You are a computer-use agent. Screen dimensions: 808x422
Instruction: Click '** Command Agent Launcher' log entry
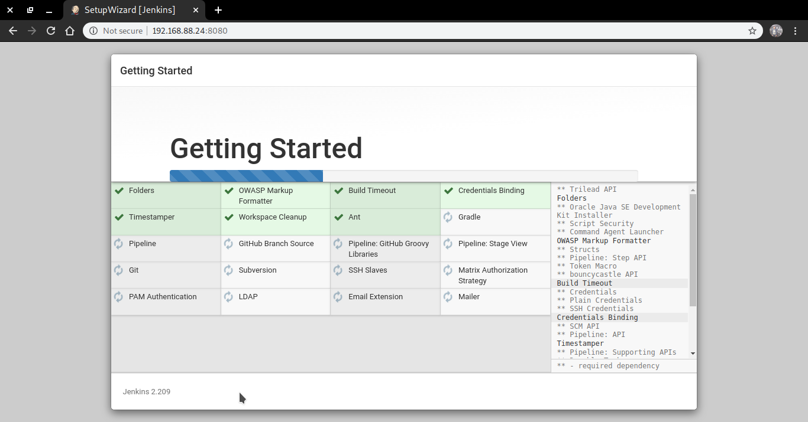[610, 232]
